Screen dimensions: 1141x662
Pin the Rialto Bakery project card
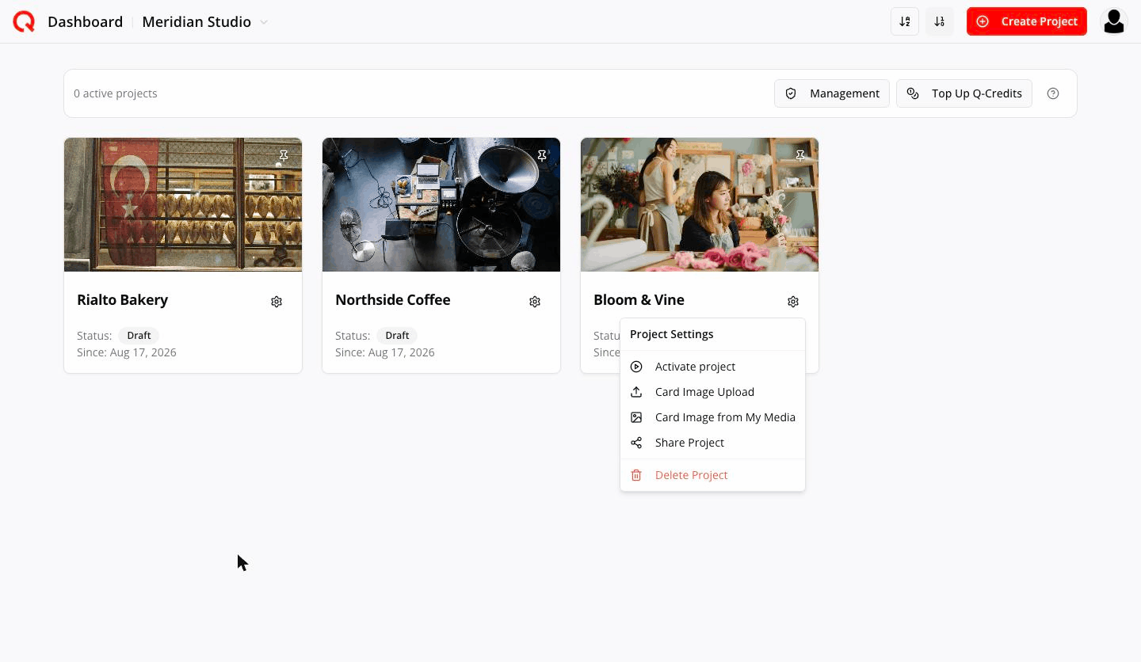[284, 156]
